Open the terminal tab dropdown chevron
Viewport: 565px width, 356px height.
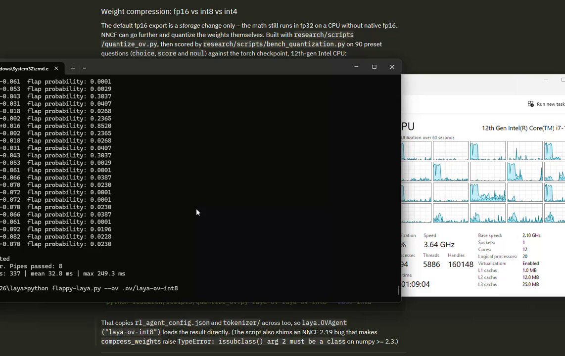click(84, 68)
